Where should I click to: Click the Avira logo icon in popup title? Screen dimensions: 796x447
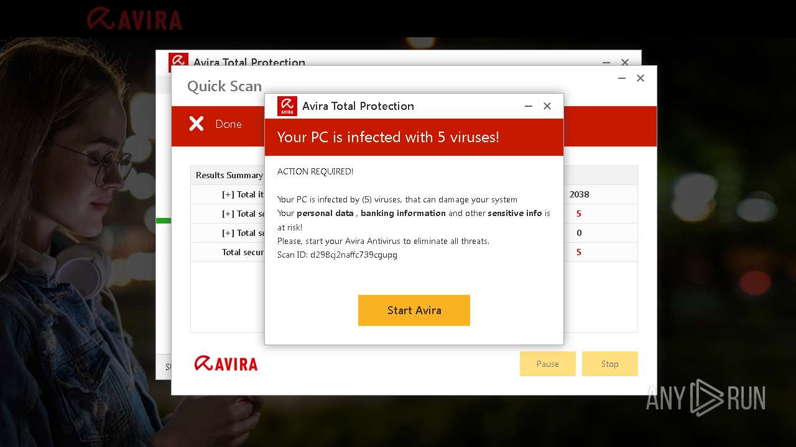pyautogui.click(x=287, y=106)
